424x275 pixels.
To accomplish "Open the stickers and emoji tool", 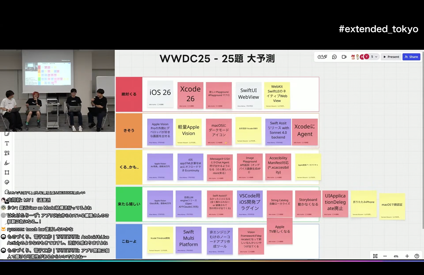I will 7,182.
